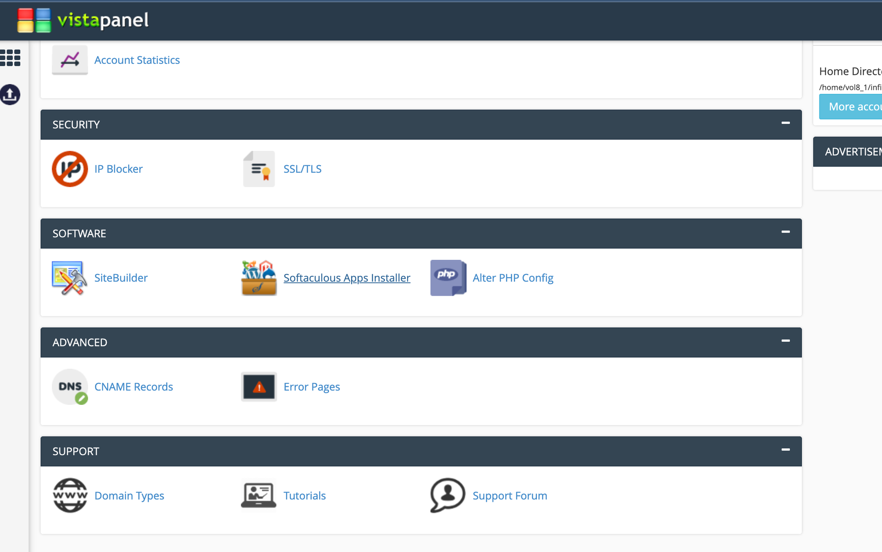Open Softaculous Apps Installer icon

259,278
